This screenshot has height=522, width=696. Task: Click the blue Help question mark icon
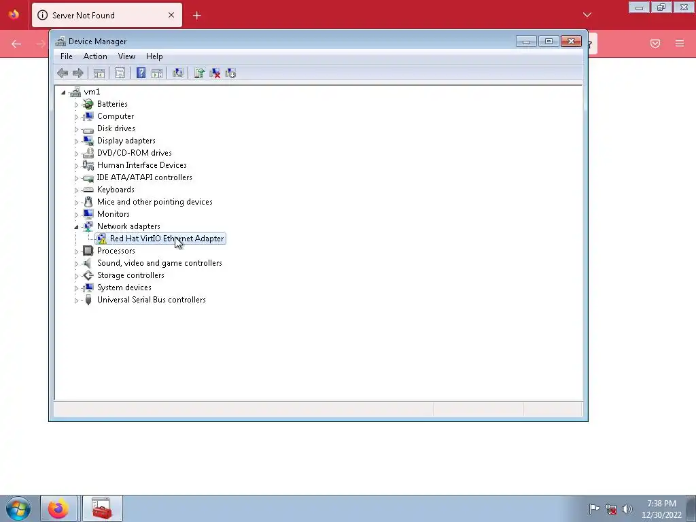[x=141, y=73]
